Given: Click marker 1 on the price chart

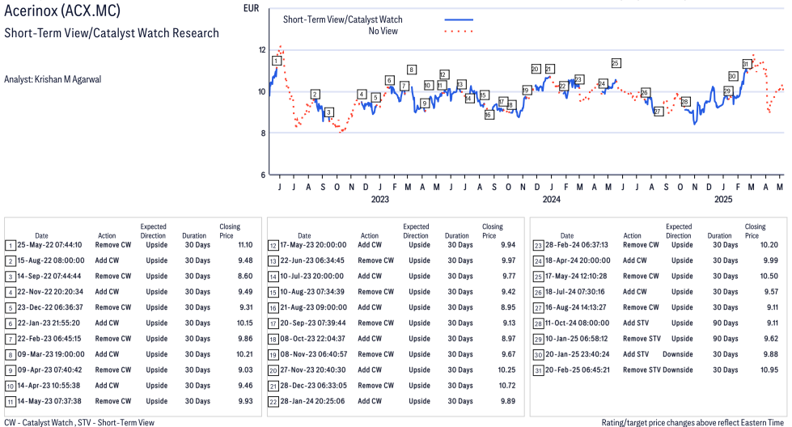Looking at the screenshot, I should pyautogui.click(x=277, y=61).
